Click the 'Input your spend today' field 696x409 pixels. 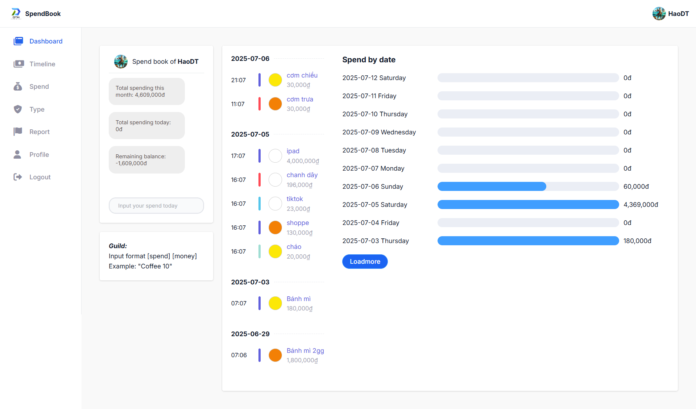[x=156, y=205]
